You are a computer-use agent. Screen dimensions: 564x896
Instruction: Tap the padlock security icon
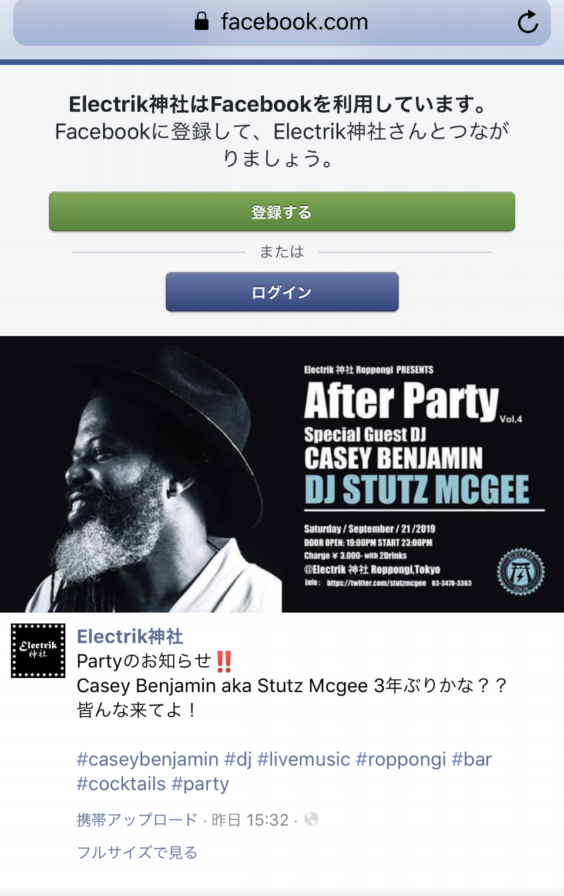pyautogui.click(x=202, y=22)
